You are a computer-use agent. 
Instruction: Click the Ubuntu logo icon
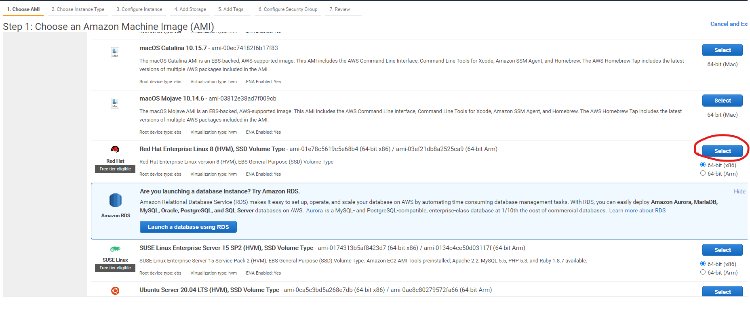pyautogui.click(x=115, y=291)
